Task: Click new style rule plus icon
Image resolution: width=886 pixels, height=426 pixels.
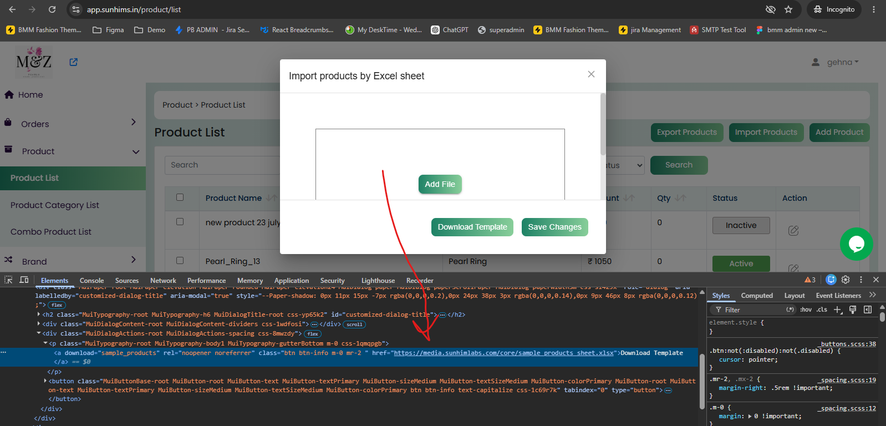Action: [838, 310]
